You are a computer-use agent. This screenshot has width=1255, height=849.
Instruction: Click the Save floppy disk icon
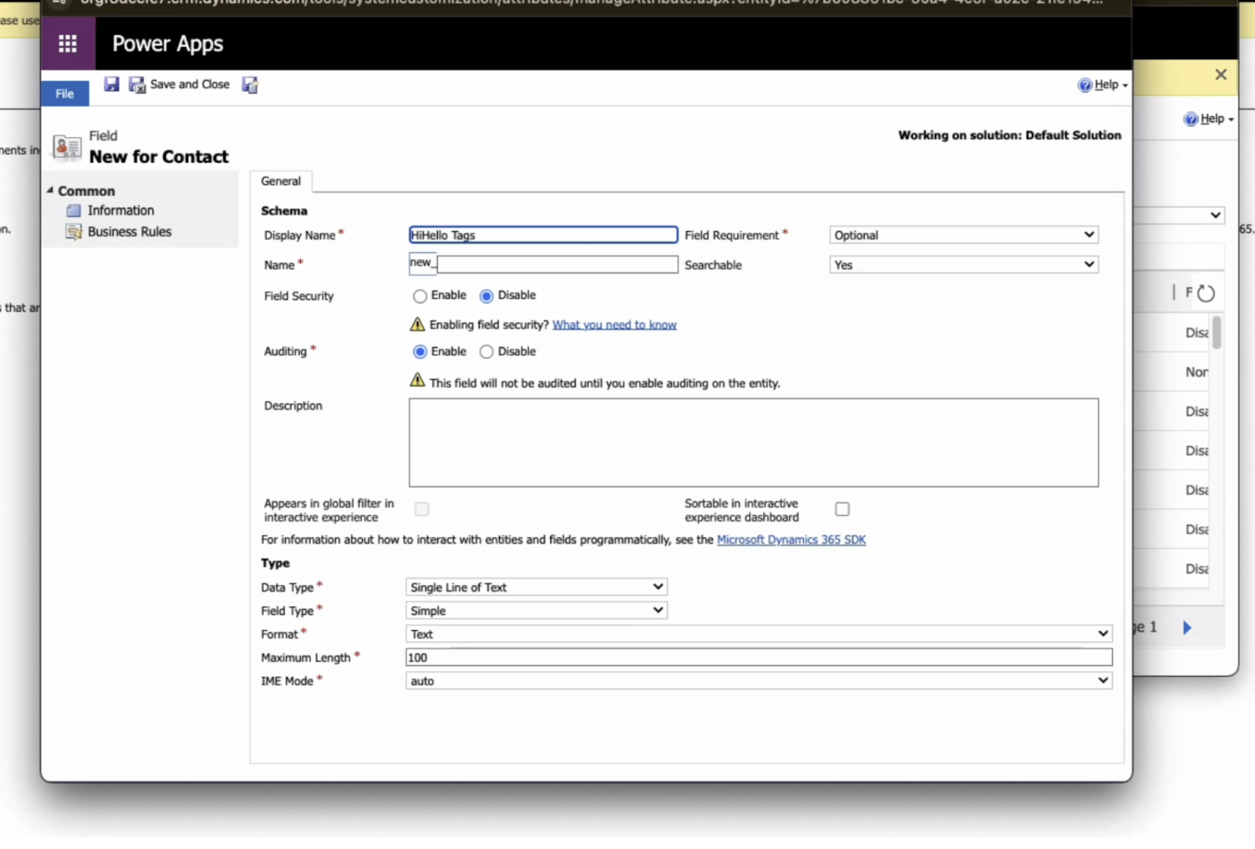tap(111, 84)
